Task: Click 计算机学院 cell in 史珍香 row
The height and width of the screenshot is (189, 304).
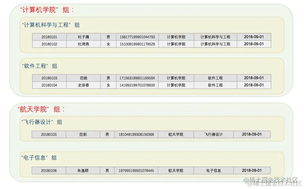Action: [x=176, y=85]
